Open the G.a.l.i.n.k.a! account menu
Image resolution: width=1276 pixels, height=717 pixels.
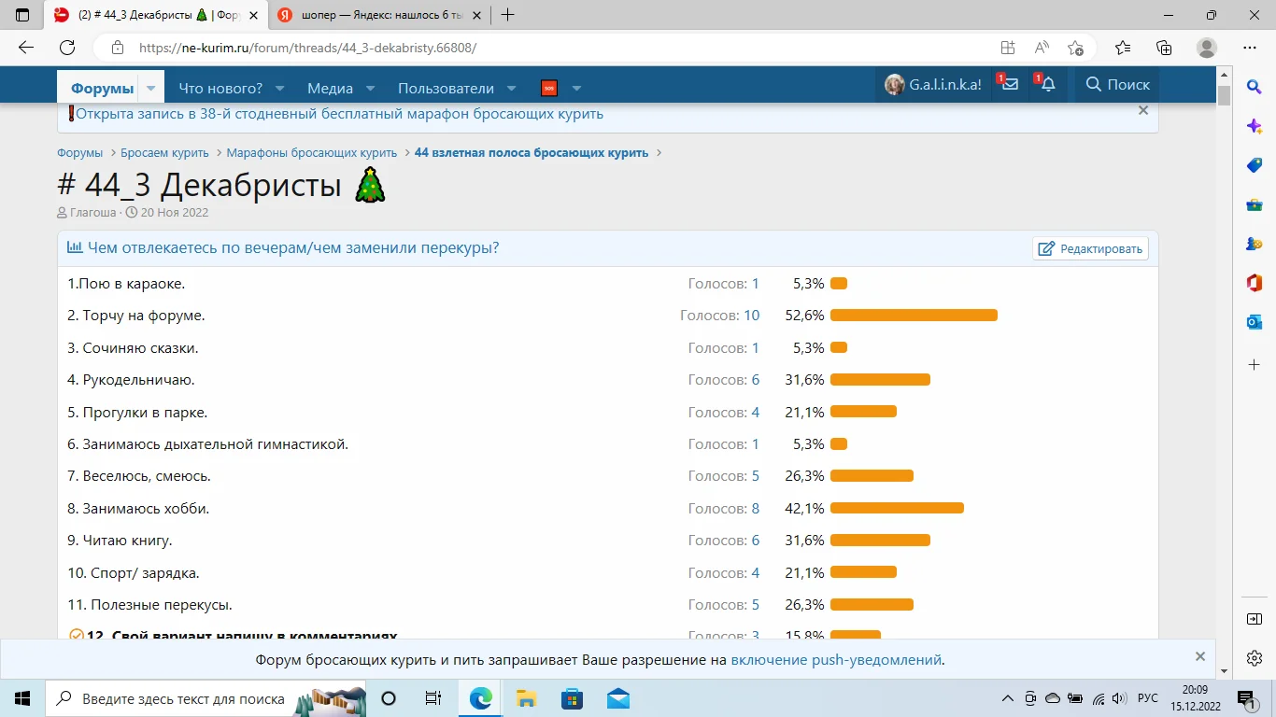933,84
